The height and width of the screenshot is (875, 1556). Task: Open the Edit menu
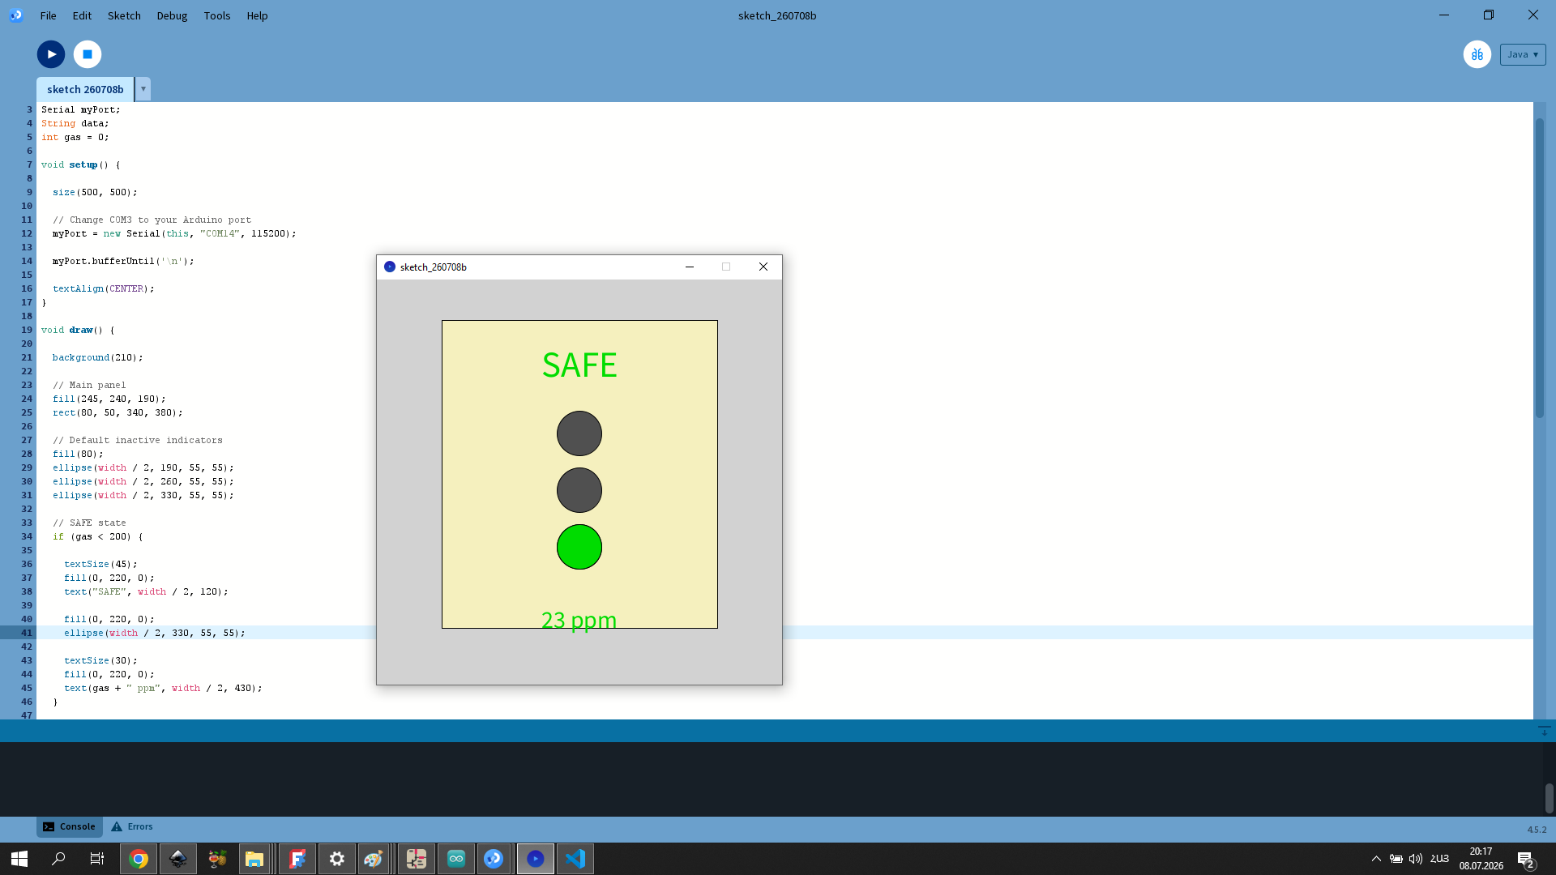(82, 15)
